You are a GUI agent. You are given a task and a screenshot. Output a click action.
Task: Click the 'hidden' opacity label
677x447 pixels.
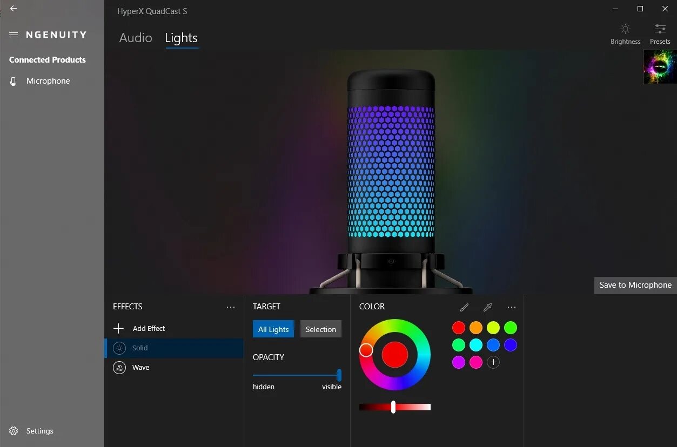tap(264, 387)
